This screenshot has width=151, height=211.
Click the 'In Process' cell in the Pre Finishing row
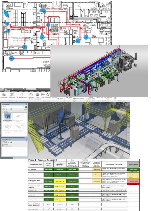(97, 169)
